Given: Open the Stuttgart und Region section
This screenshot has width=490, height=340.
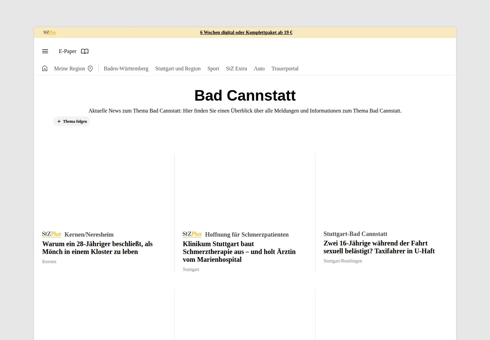Looking at the screenshot, I should pos(178,69).
